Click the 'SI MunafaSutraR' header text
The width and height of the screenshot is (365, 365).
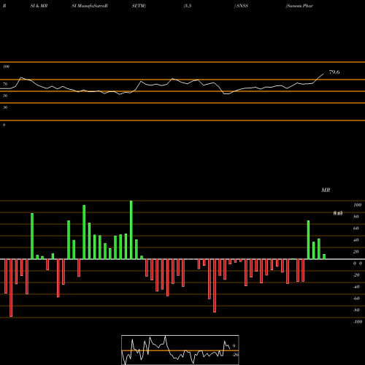(x=90, y=6)
